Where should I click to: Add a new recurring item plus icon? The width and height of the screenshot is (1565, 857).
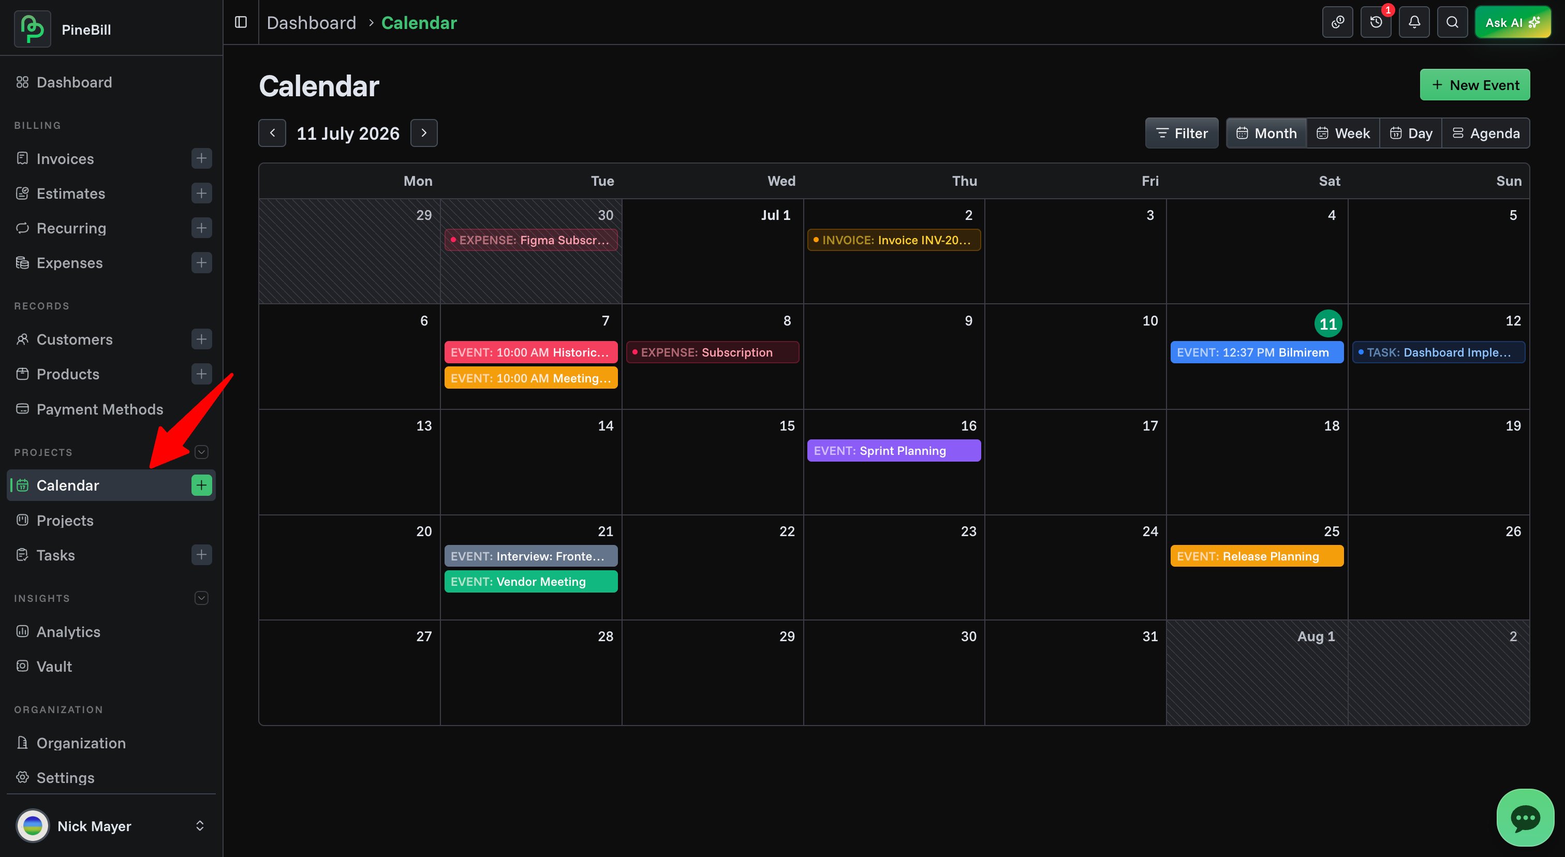201,228
